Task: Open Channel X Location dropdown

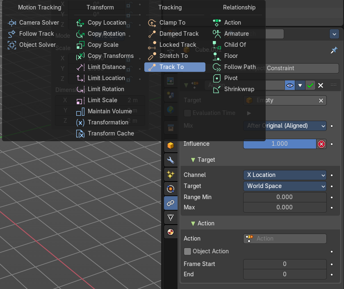Action: click(x=285, y=175)
